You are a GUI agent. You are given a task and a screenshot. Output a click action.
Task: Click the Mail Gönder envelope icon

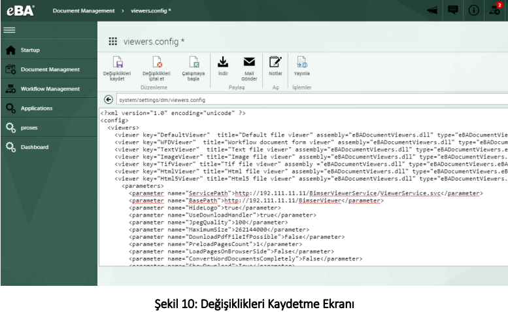click(249, 63)
